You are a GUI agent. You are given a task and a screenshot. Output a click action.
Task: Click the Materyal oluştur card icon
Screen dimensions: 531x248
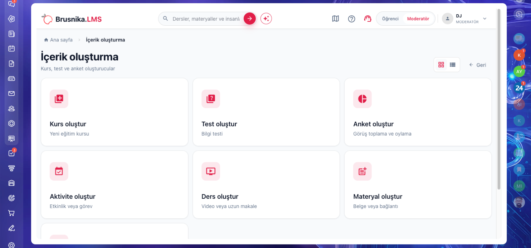pyautogui.click(x=362, y=171)
